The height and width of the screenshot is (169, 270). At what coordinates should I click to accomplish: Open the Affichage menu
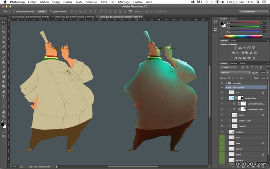[124, 2]
